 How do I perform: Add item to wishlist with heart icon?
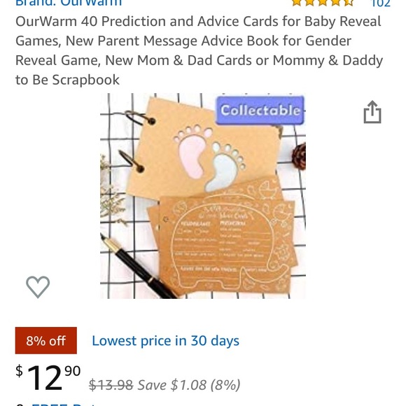click(38, 286)
